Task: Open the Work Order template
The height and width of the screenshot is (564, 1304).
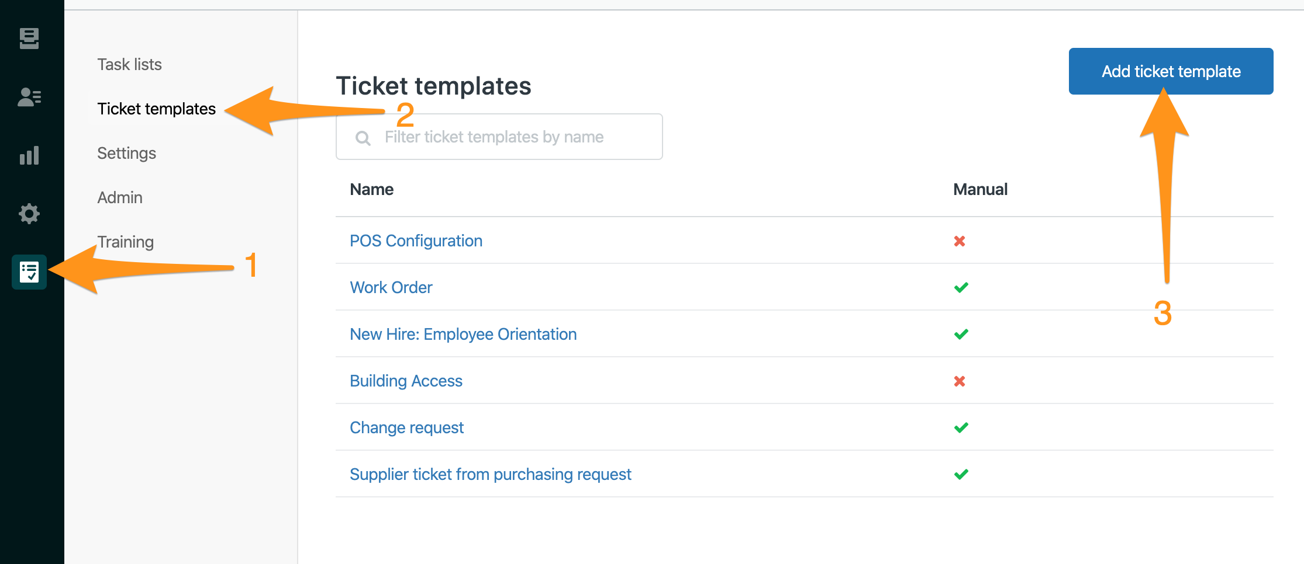Action: [391, 287]
